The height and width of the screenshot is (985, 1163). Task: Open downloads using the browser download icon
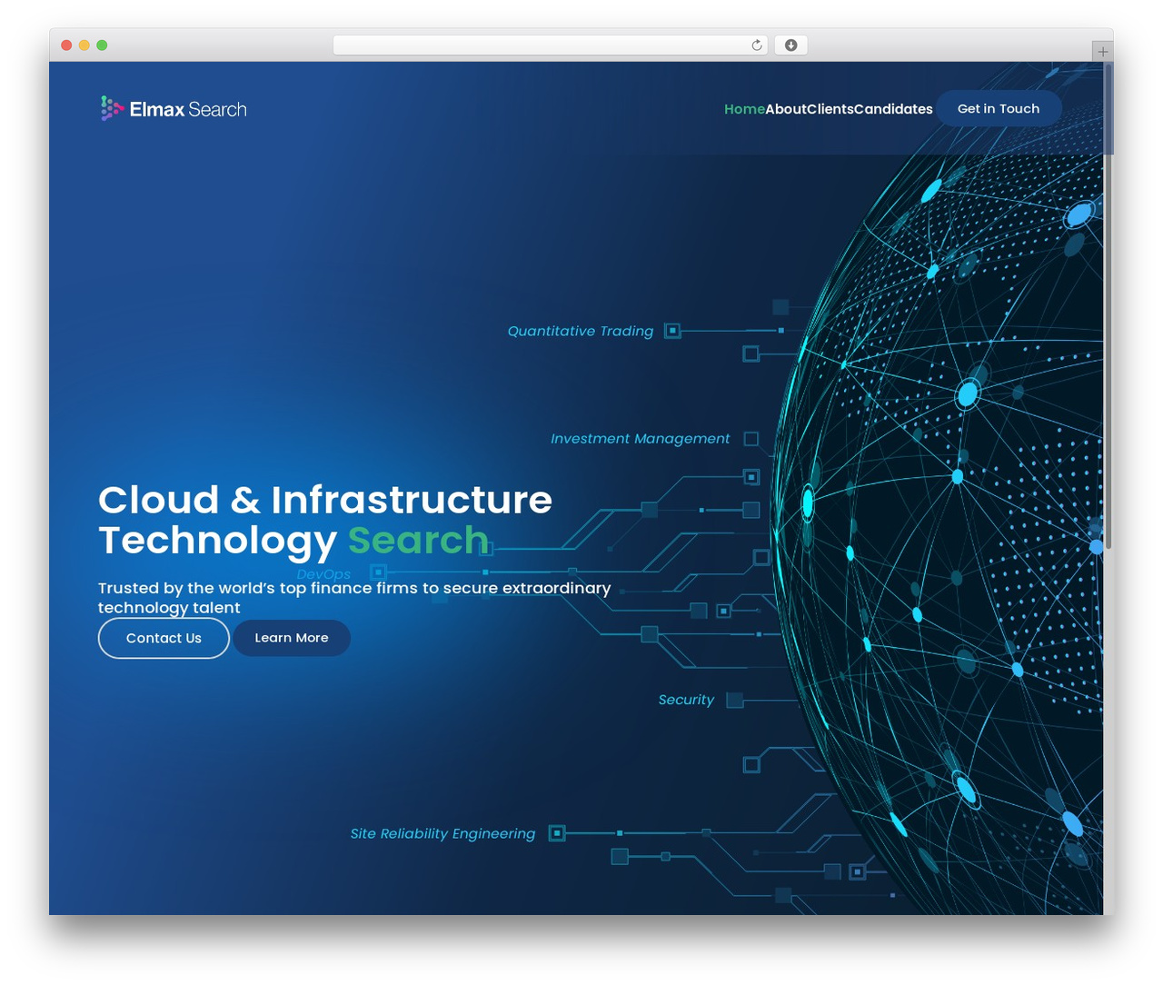[x=790, y=45]
